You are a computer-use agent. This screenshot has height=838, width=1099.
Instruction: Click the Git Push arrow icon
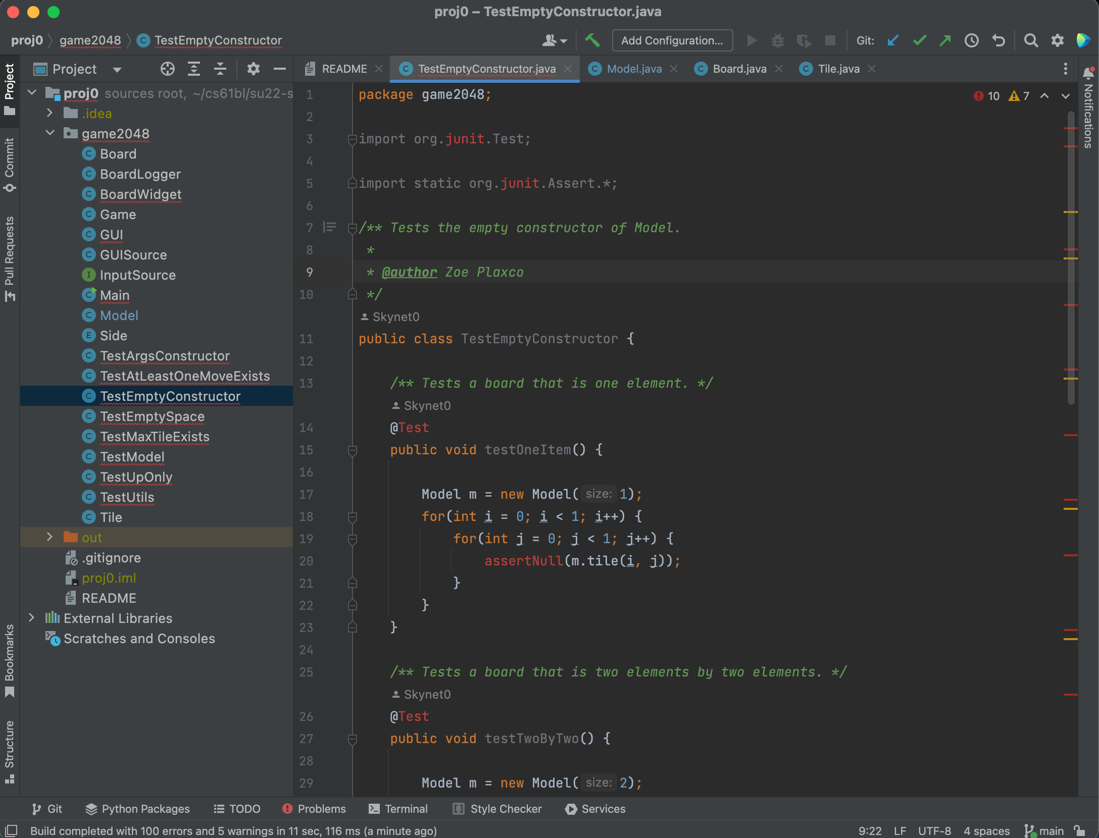[945, 40]
